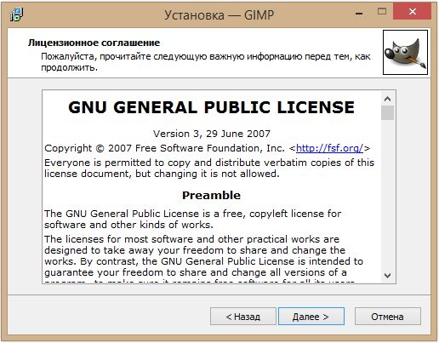439x343 pixels.
Task: Click the installer icon in the title bar
Action: coord(16,14)
